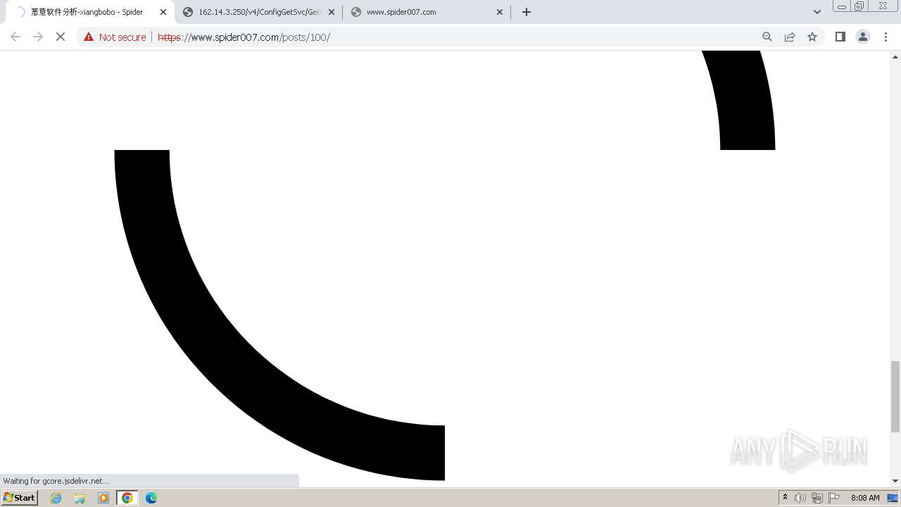Show hidden tray icons
This screenshot has width=901, height=507.
pos(785,498)
